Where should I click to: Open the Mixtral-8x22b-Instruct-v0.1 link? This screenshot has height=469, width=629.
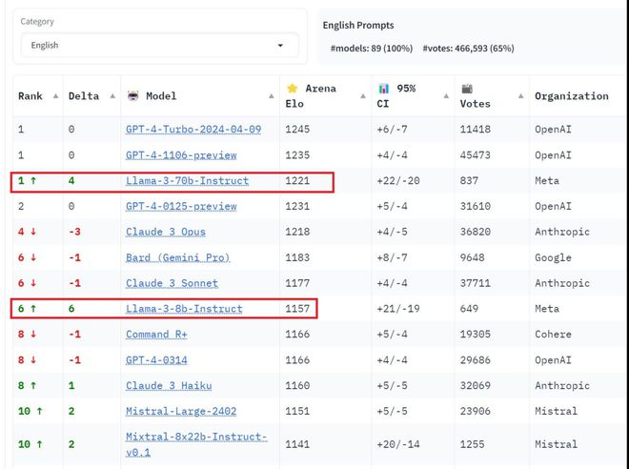pyautogui.click(x=196, y=443)
